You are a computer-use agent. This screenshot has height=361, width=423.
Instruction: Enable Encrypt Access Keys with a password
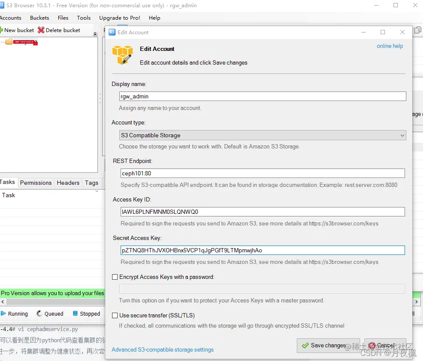pyautogui.click(x=115, y=277)
